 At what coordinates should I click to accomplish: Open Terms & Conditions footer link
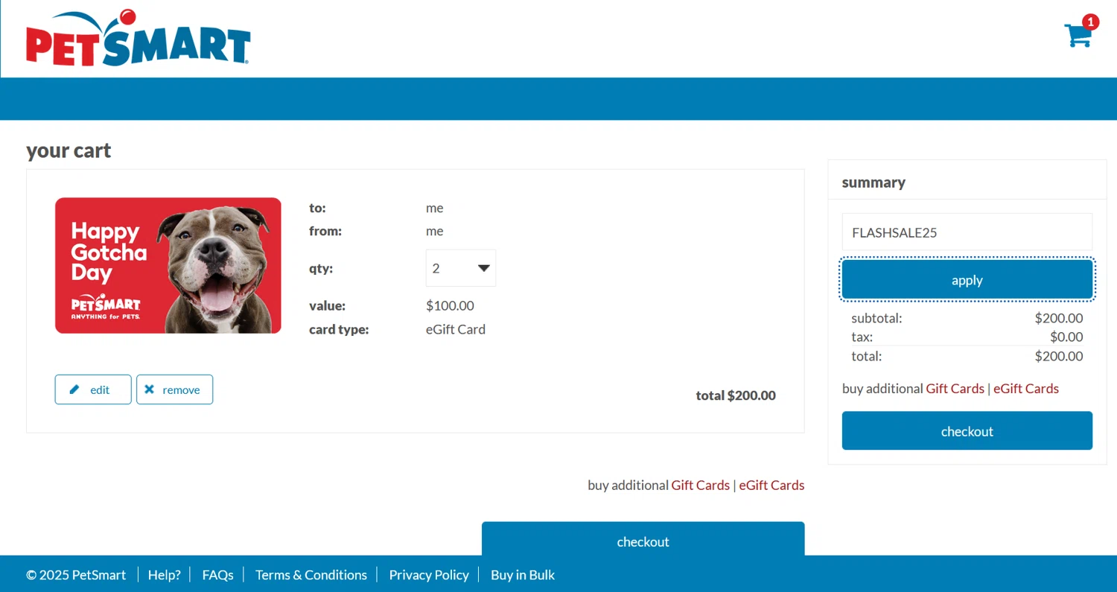click(x=311, y=575)
